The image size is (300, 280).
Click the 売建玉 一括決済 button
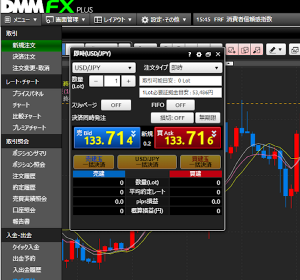tap(94, 162)
